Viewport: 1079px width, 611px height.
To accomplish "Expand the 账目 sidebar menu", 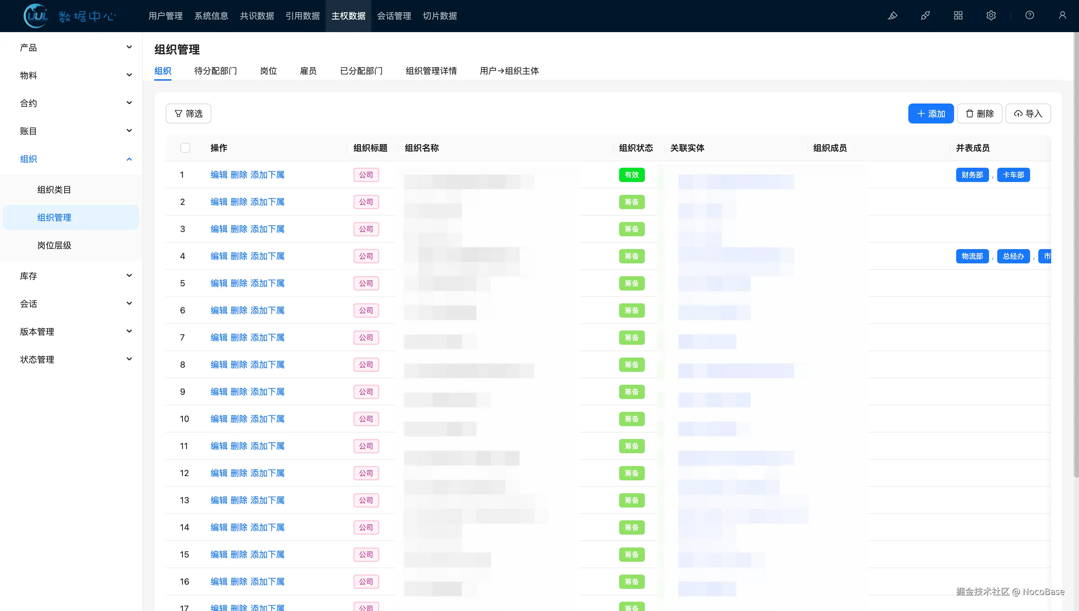I will 71,131.
